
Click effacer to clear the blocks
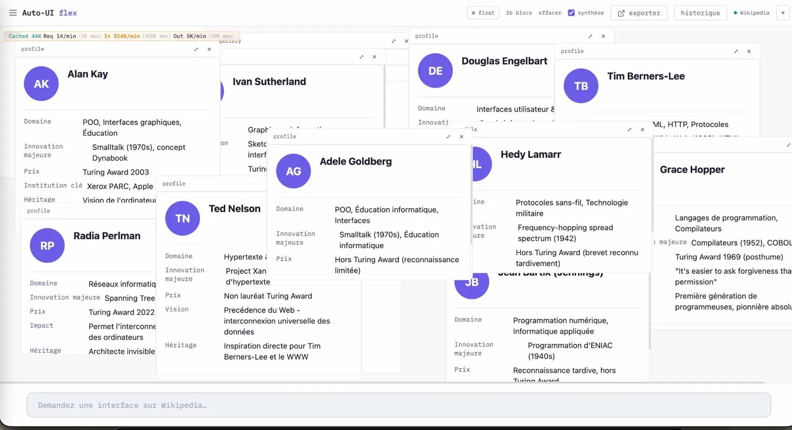click(550, 13)
